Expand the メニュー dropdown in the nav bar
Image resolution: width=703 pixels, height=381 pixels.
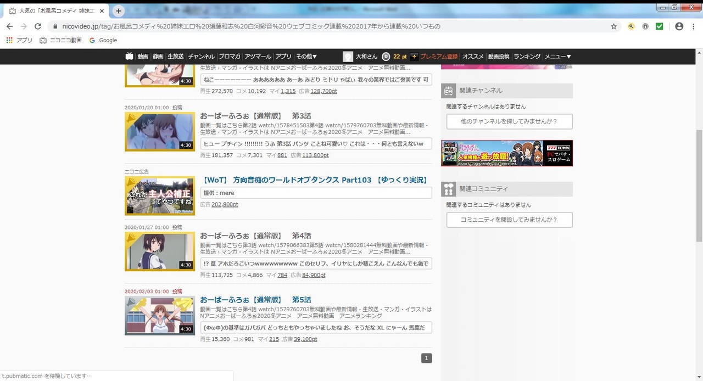coord(557,57)
